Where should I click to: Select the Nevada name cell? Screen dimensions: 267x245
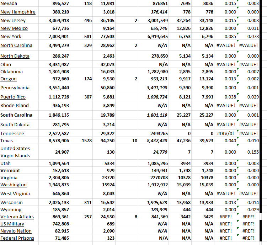click(x=9, y=4)
